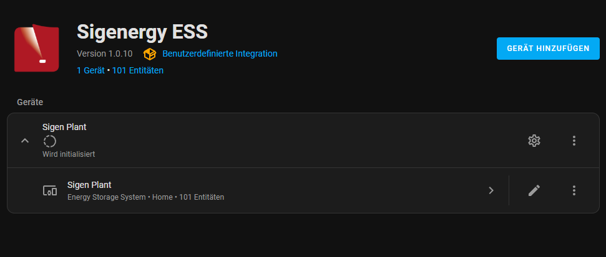Image resolution: width=606 pixels, height=257 pixels.
Task: Click the Sigen Plant config entry title
Action: 64,127
